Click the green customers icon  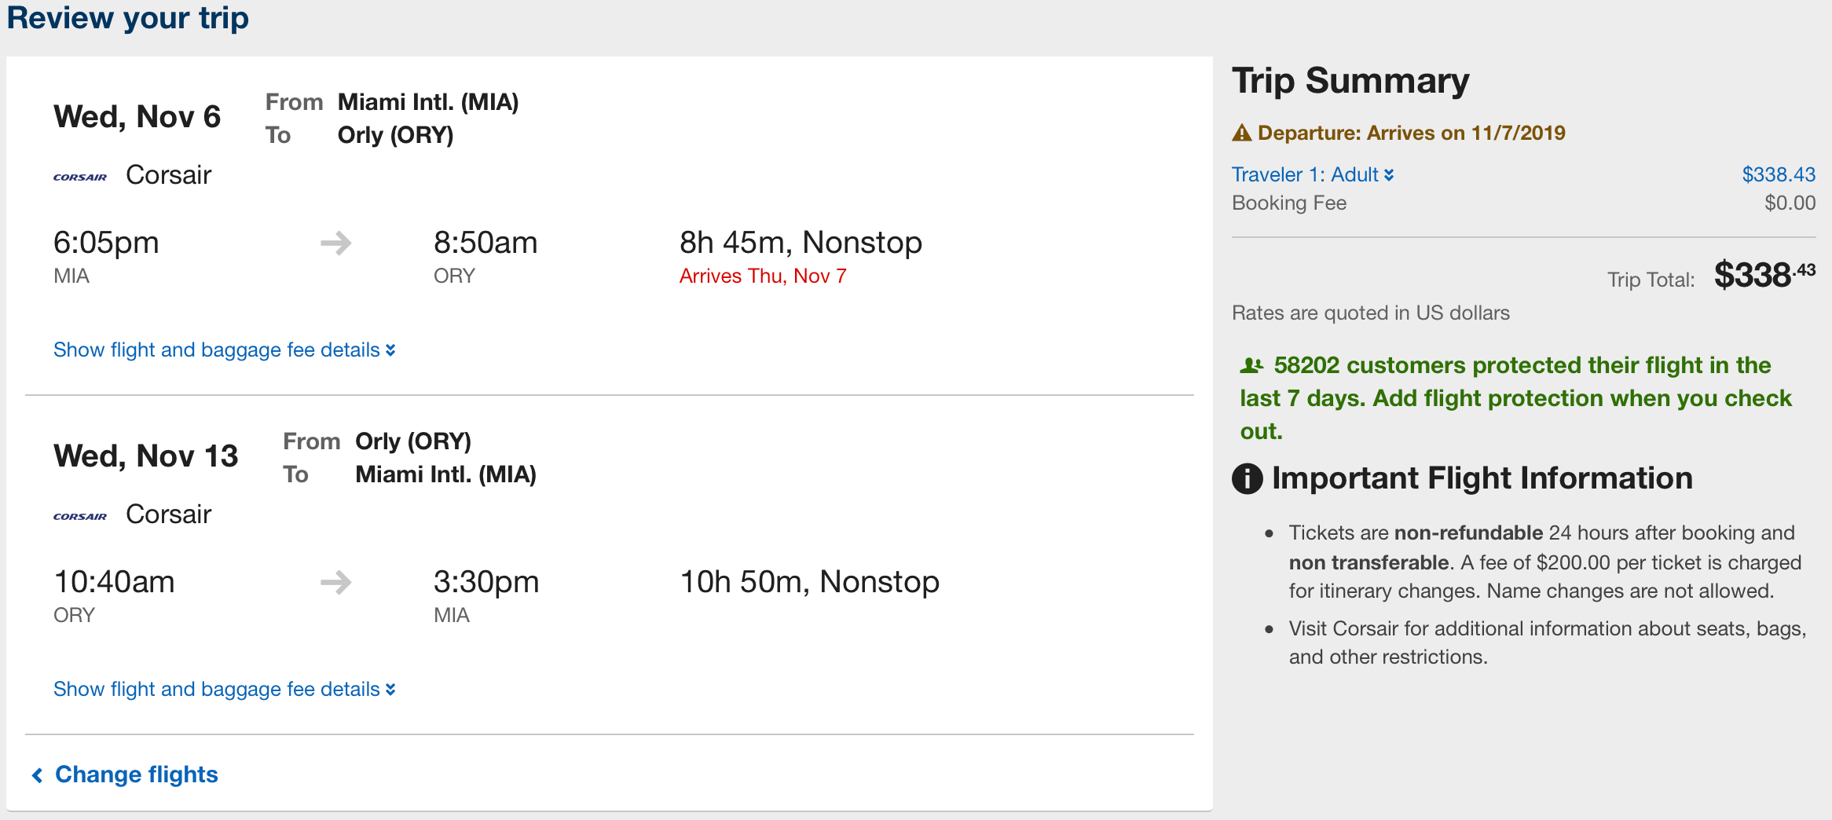pyautogui.click(x=1251, y=365)
